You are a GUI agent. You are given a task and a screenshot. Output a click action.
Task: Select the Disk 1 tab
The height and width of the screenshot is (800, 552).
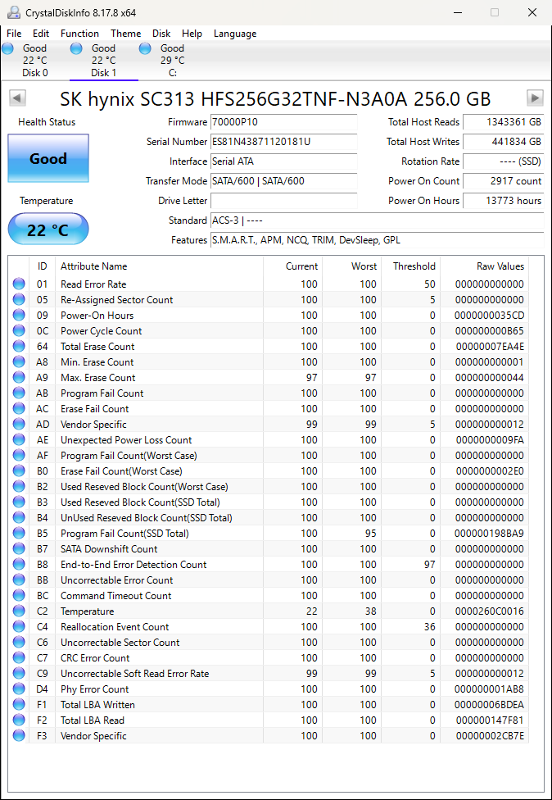pos(102,61)
